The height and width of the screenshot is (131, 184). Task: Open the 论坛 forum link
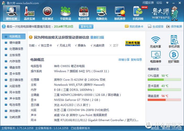pyautogui.click(x=159, y=3)
